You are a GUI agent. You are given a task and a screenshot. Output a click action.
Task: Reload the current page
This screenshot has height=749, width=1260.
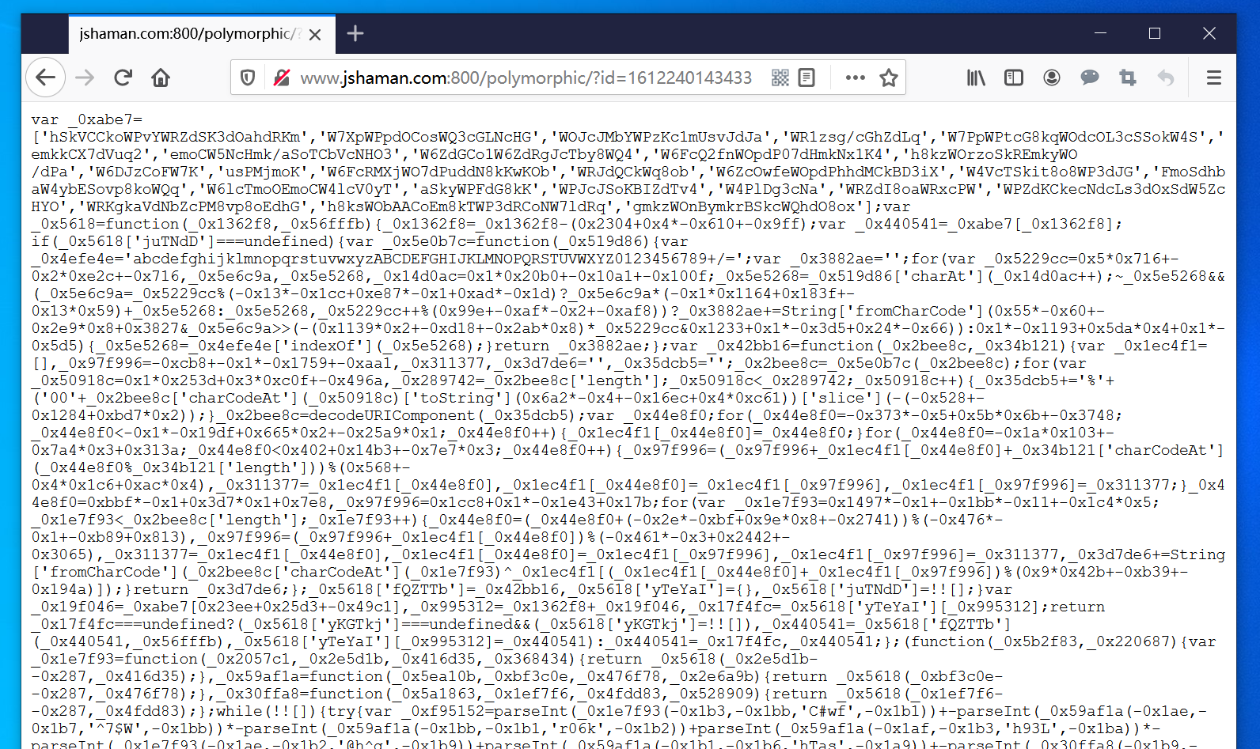tap(123, 78)
